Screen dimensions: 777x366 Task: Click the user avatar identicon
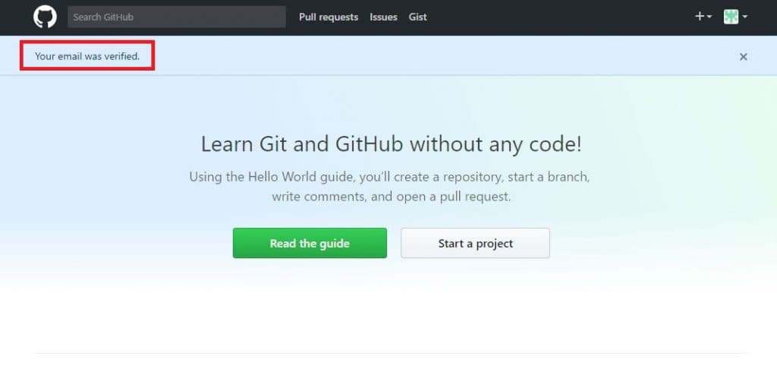coord(731,17)
